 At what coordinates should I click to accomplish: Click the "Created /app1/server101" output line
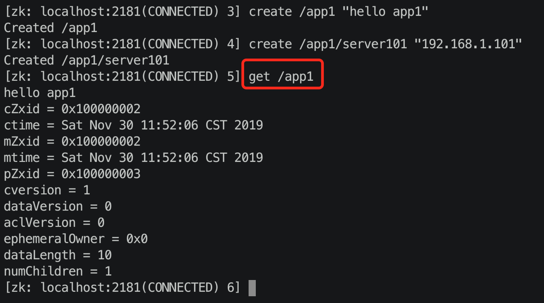(x=86, y=60)
